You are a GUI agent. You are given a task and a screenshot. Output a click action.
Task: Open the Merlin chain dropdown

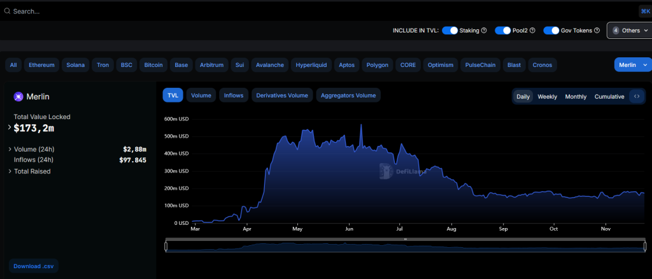tap(633, 65)
